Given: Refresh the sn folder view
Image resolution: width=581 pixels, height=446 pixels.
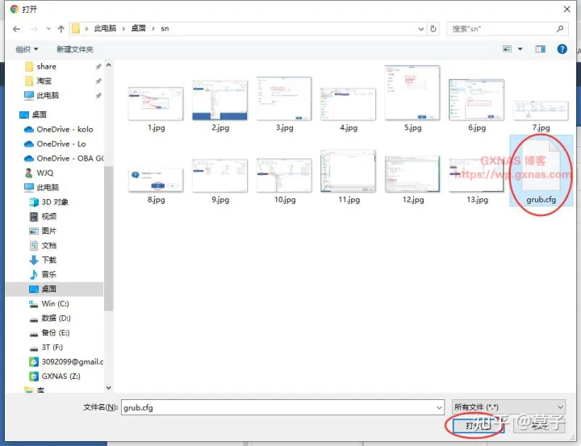Looking at the screenshot, I should [x=434, y=29].
